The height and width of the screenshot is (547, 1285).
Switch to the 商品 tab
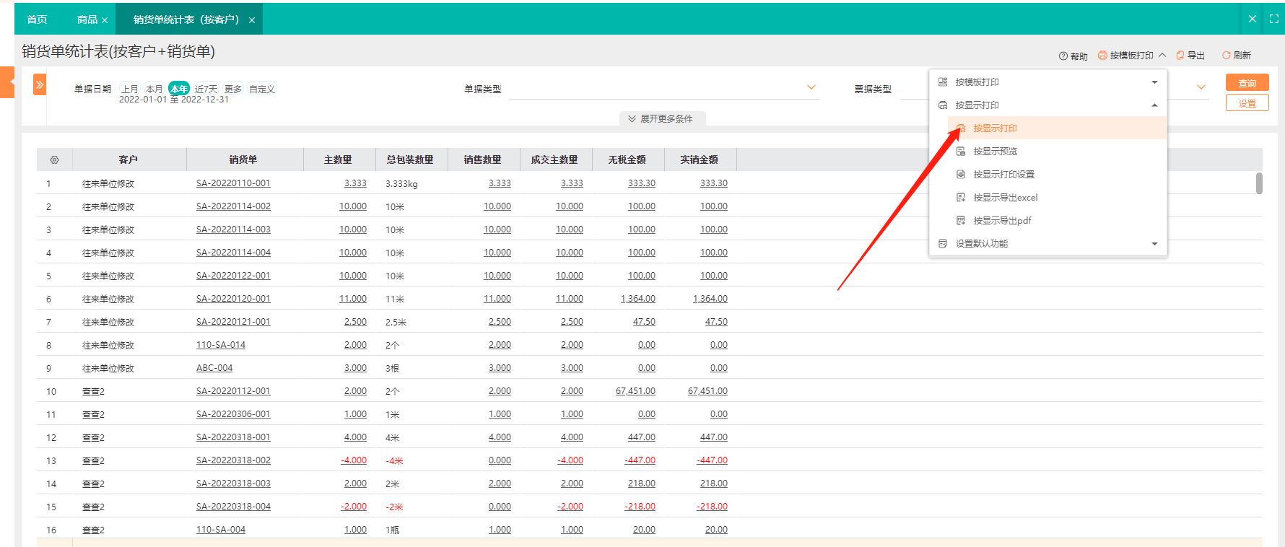[87, 19]
